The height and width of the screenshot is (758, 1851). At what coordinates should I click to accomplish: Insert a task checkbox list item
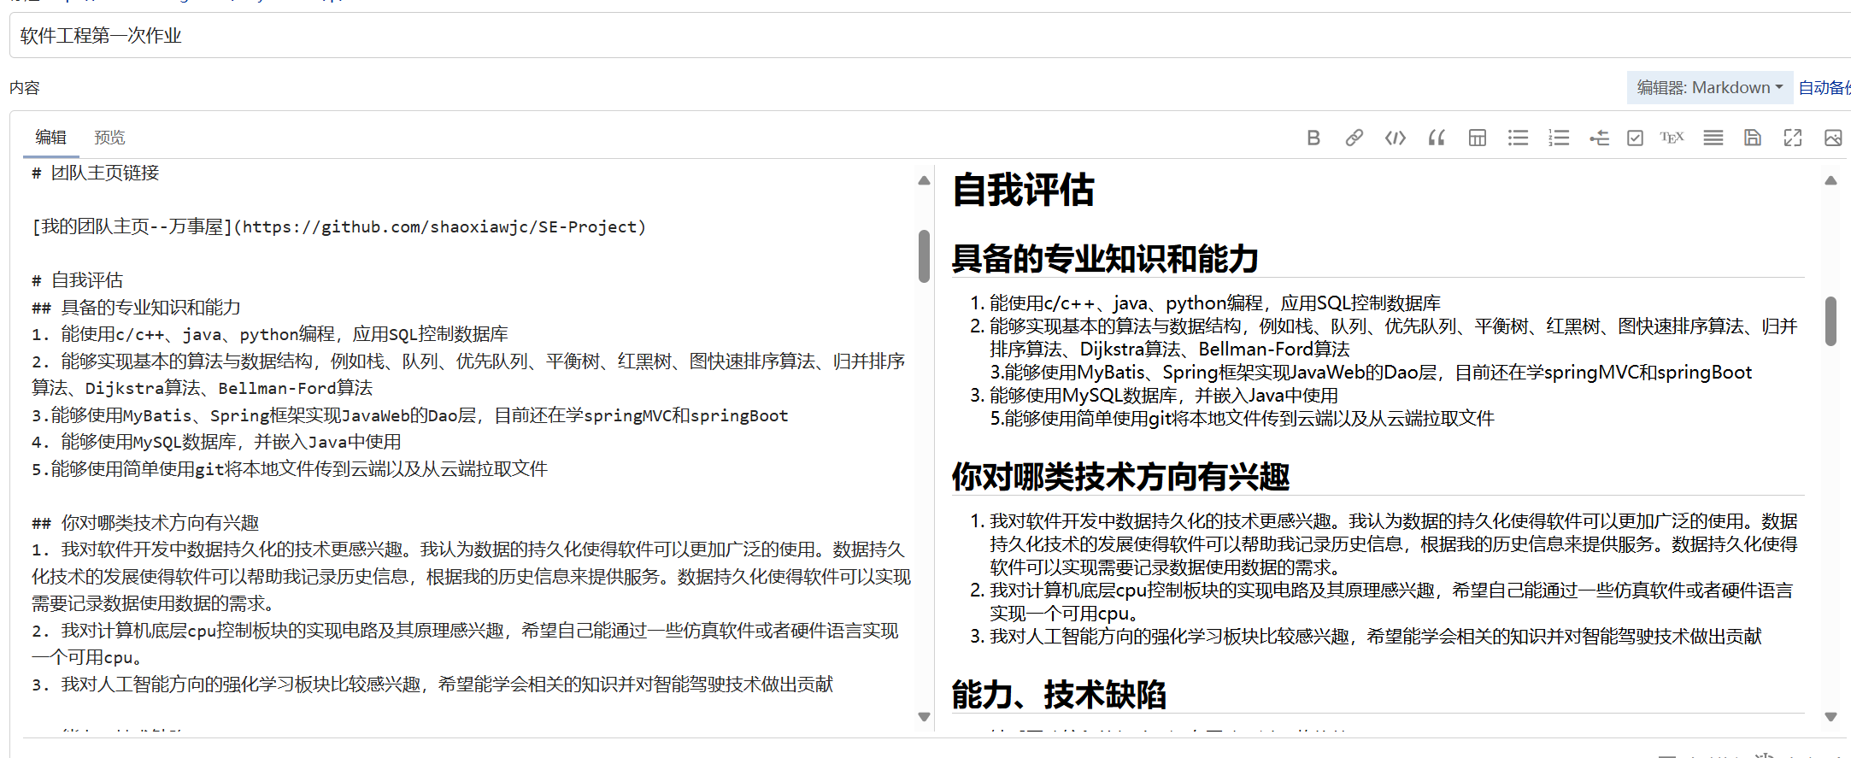coord(1635,138)
